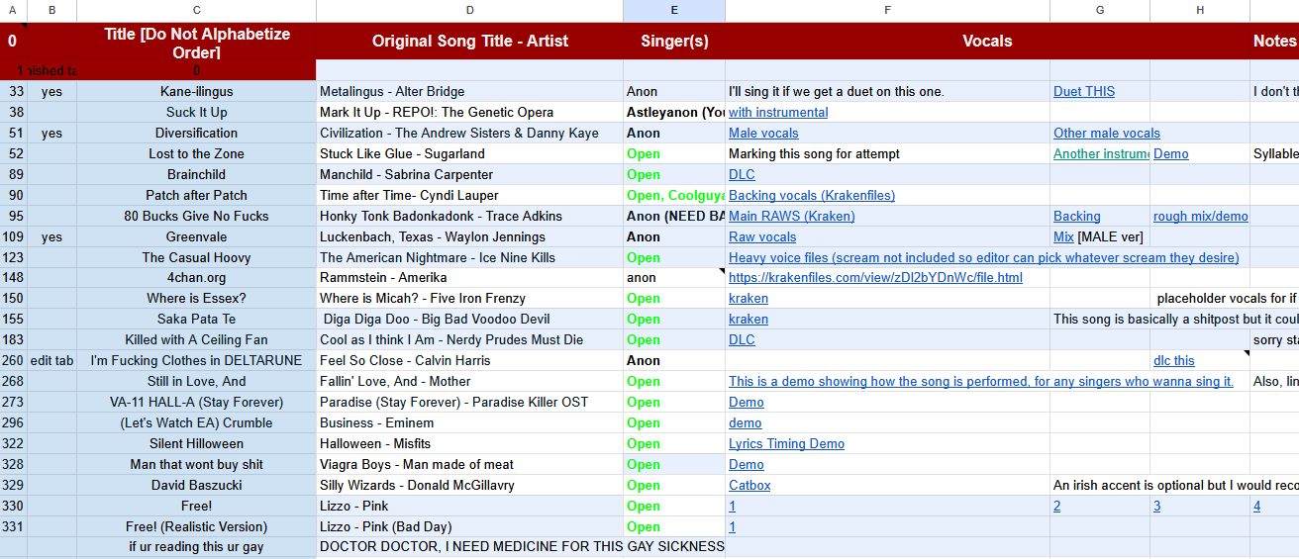
Task: Select the 'edit tab' cell in row 260
Action: [x=51, y=360]
